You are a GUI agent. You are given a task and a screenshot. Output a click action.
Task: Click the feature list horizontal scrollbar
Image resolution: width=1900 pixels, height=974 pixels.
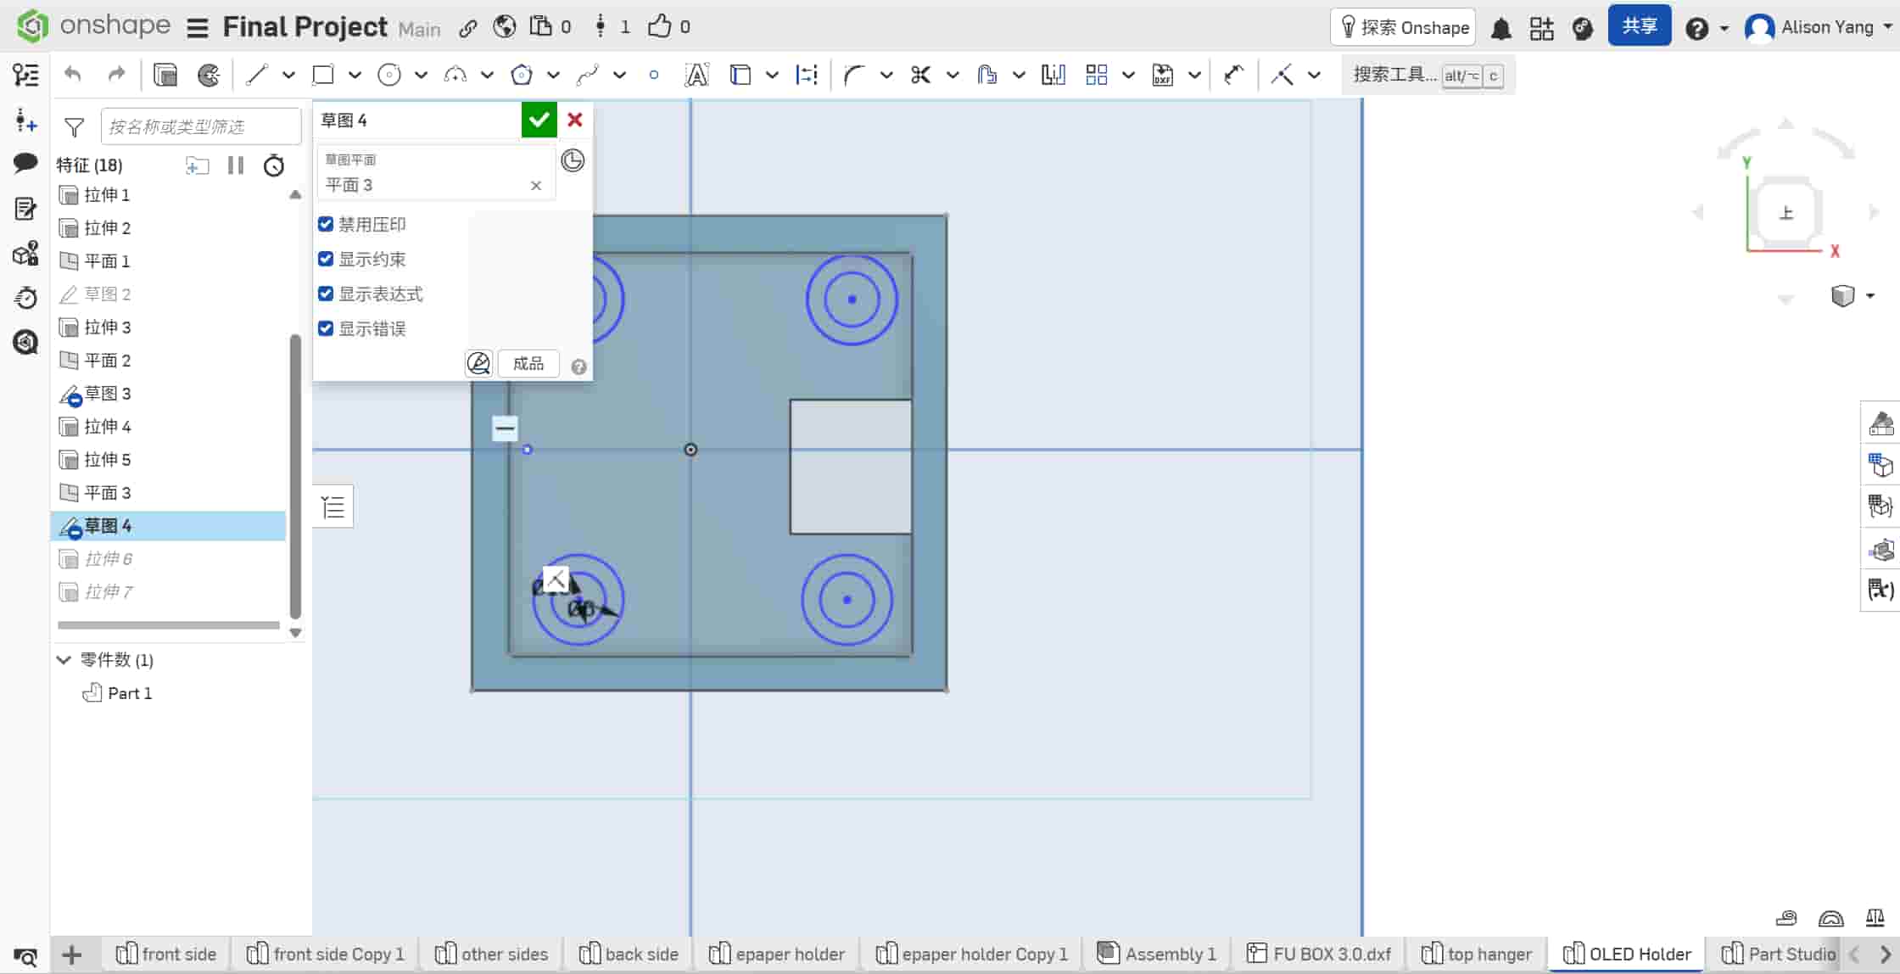tap(168, 625)
